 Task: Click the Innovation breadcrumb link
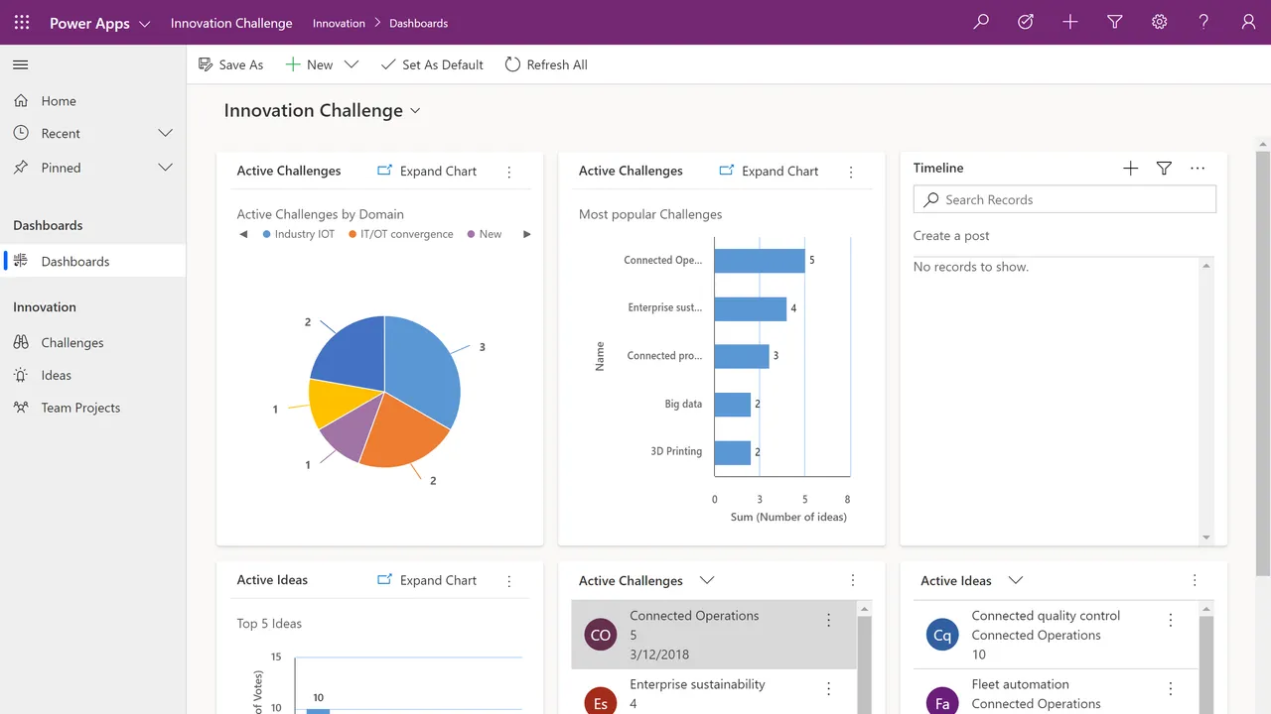click(339, 23)
